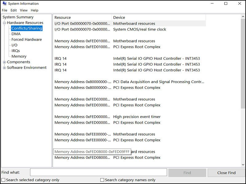This screenshot has width=246, height=184.
Task: Click the Device column header
Action: coord(119,17)
